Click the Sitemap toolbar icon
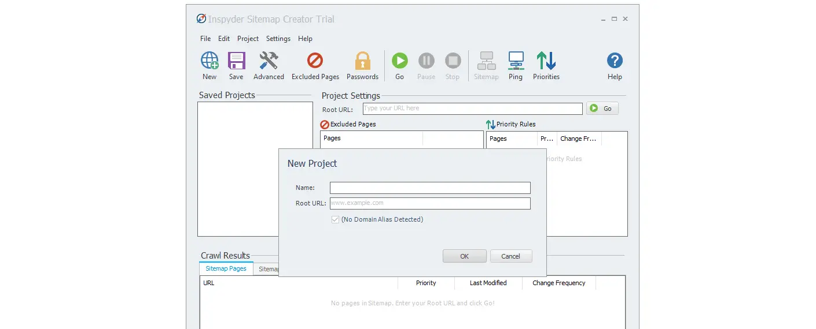 click(x=486, y=61)
